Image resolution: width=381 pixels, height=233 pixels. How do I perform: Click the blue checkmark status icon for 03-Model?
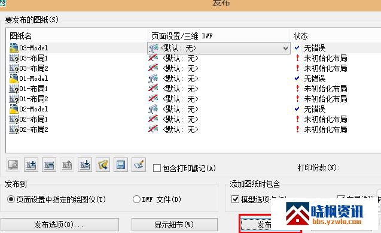coord(297,48)
